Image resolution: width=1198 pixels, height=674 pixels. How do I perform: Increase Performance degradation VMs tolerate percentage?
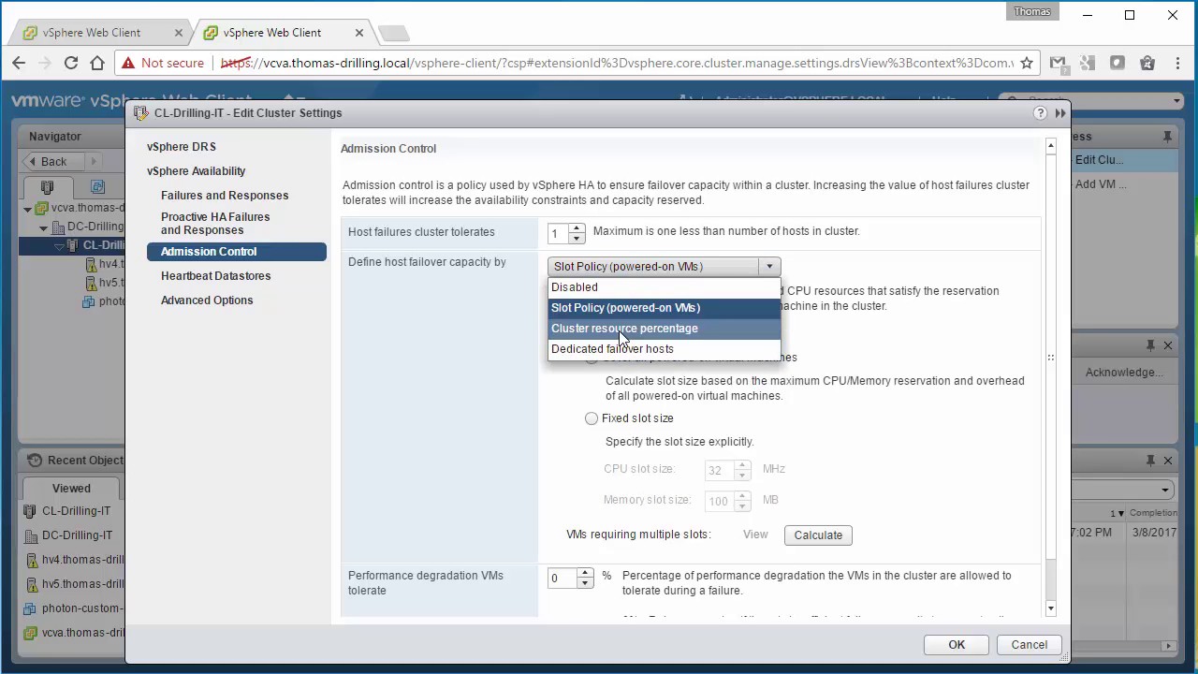click(585, 573)
